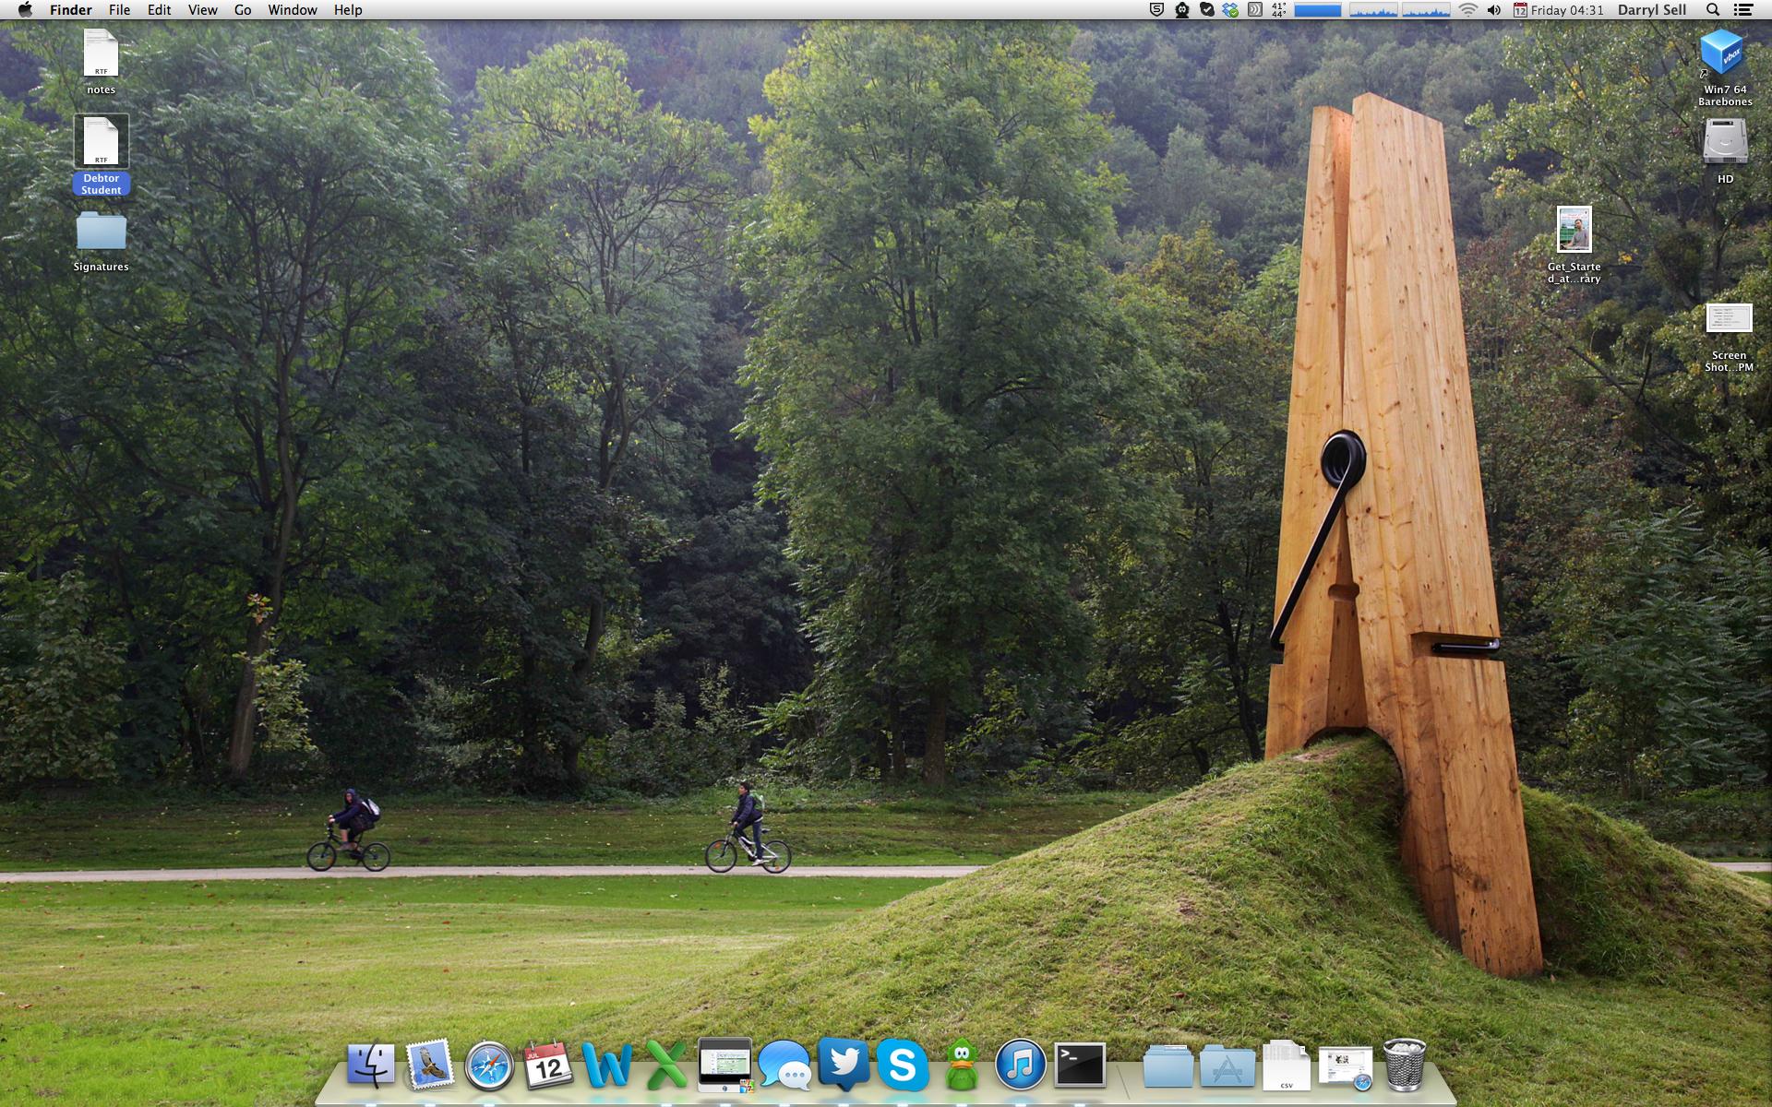Launch Microsoft Word from the Dock
The height and width of the screenshot is (1107, 1772).
(606, 1065)
